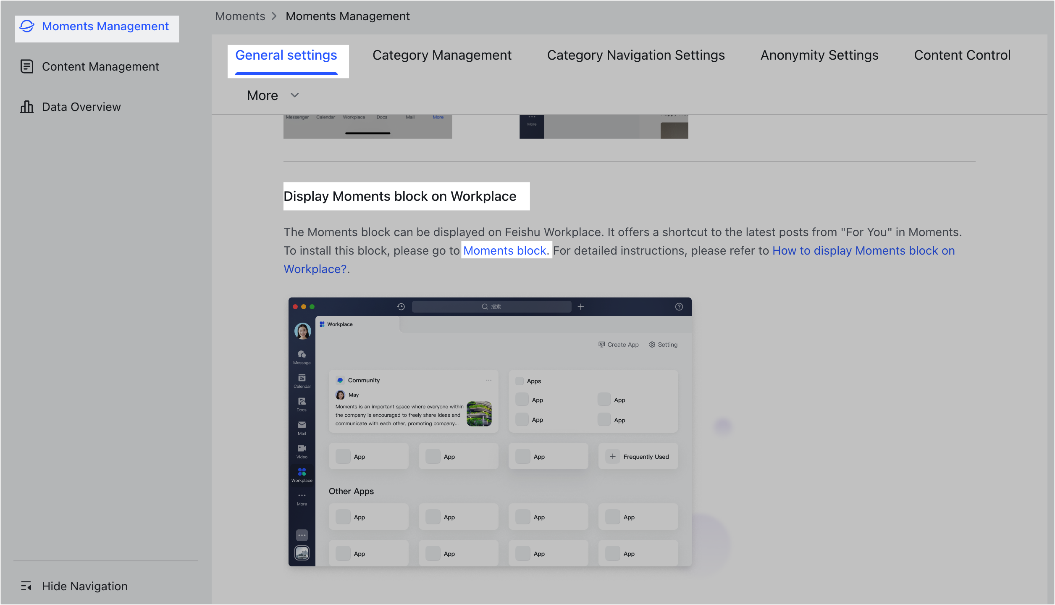The width and height of the screenshot is (1055, 605).
Task: Click the chevron arrow beside More
Action: 295,95
